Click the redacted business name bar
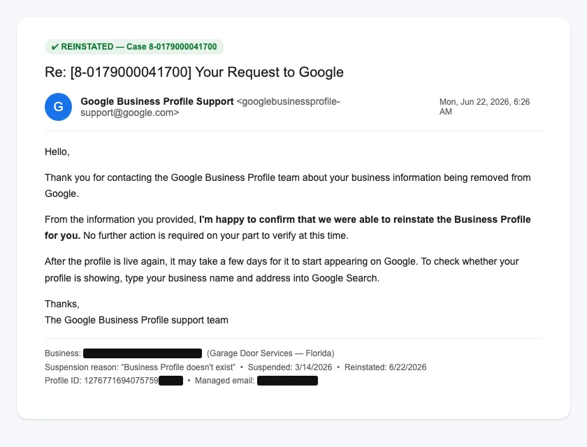The height and width of the screenshot is (447, 587). [143, 353]
